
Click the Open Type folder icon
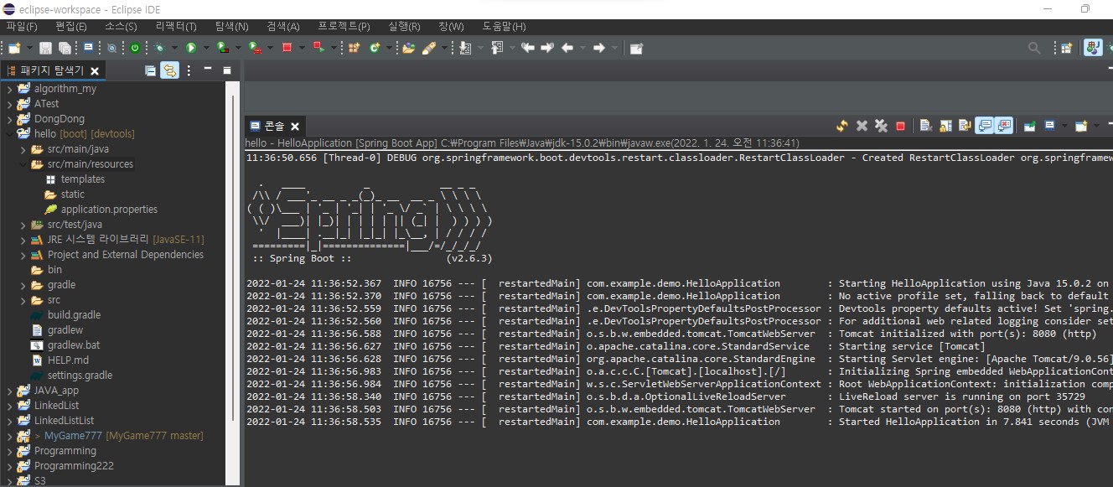pyautogui.click(x=408, y=48)
